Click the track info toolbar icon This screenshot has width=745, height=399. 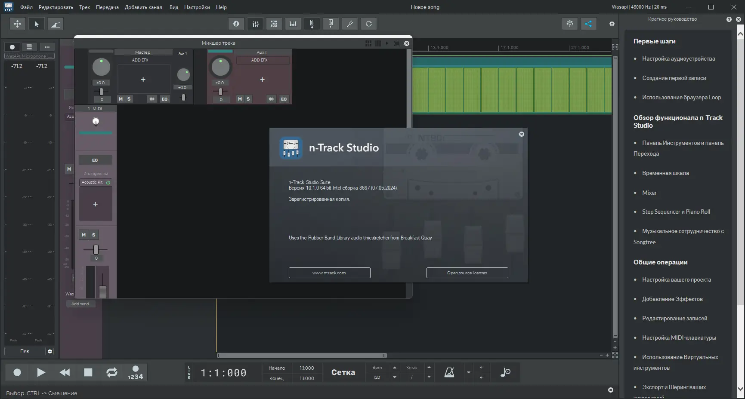point(236,24)
